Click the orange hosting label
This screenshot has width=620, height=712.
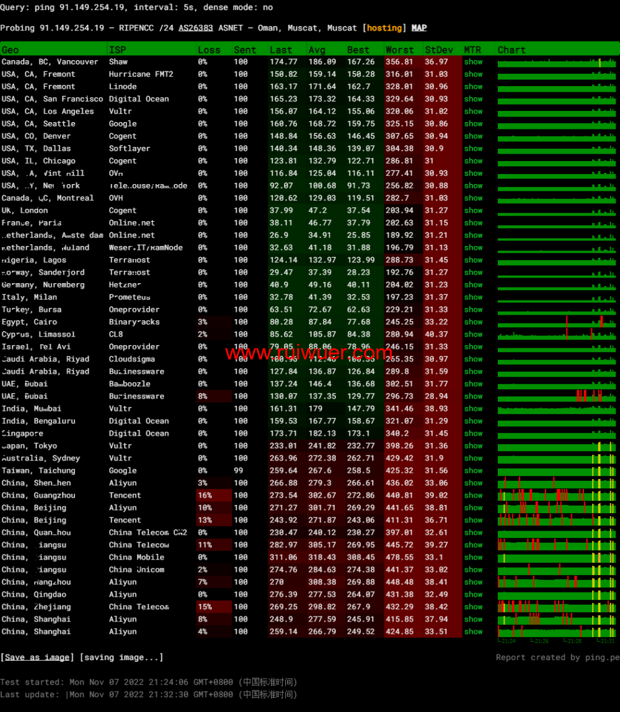coord(384,28)
